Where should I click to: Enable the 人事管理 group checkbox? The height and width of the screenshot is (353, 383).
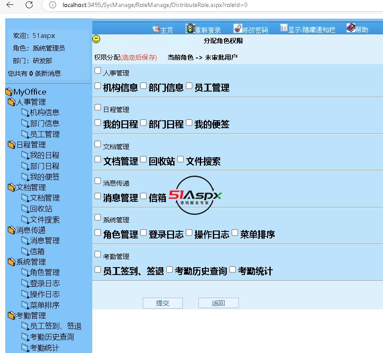(98, 71)
